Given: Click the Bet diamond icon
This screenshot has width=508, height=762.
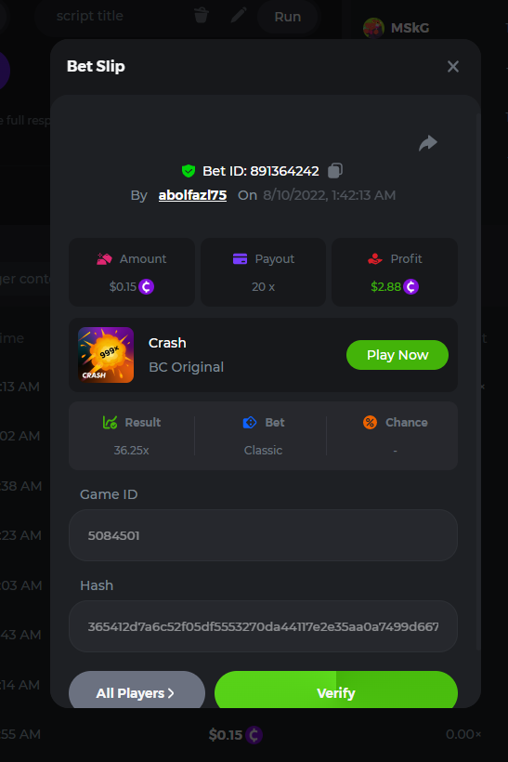Looking at the screenshot, I should coord(250,422).
